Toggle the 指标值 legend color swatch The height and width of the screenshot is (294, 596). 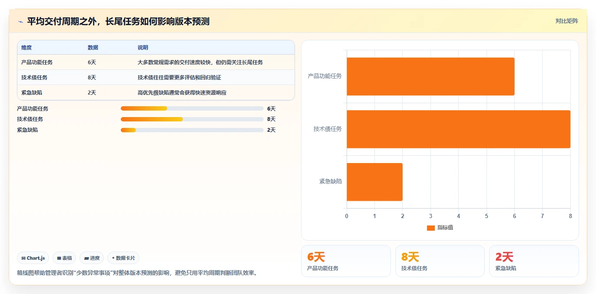click(x=430, y=228)
